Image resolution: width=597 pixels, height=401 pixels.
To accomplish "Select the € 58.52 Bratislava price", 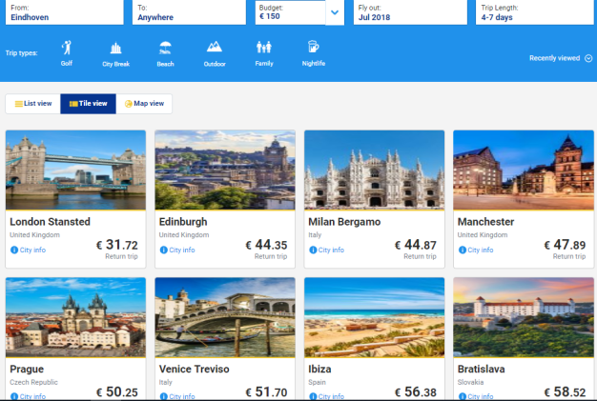I will pyautogui.click(x=565, y=392).
